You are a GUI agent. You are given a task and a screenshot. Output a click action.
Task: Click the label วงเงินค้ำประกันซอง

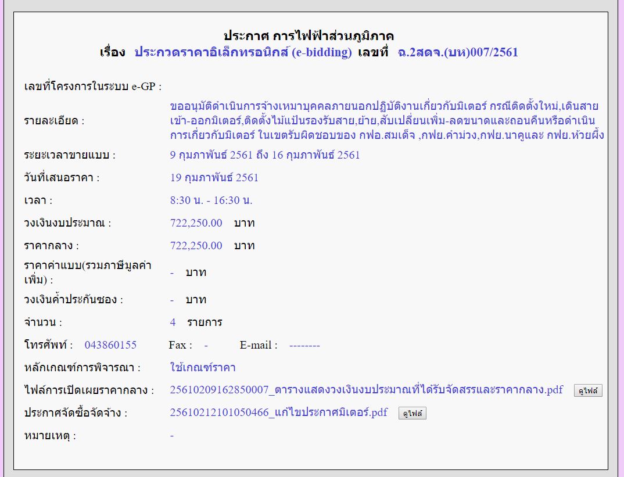[x=74, y=300]
